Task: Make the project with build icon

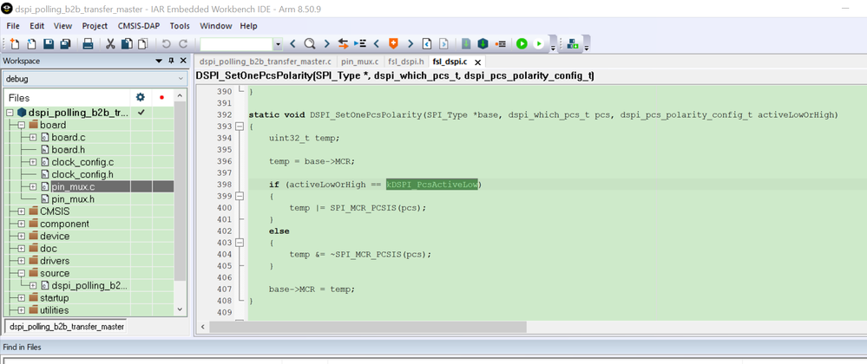Action: 483,43
